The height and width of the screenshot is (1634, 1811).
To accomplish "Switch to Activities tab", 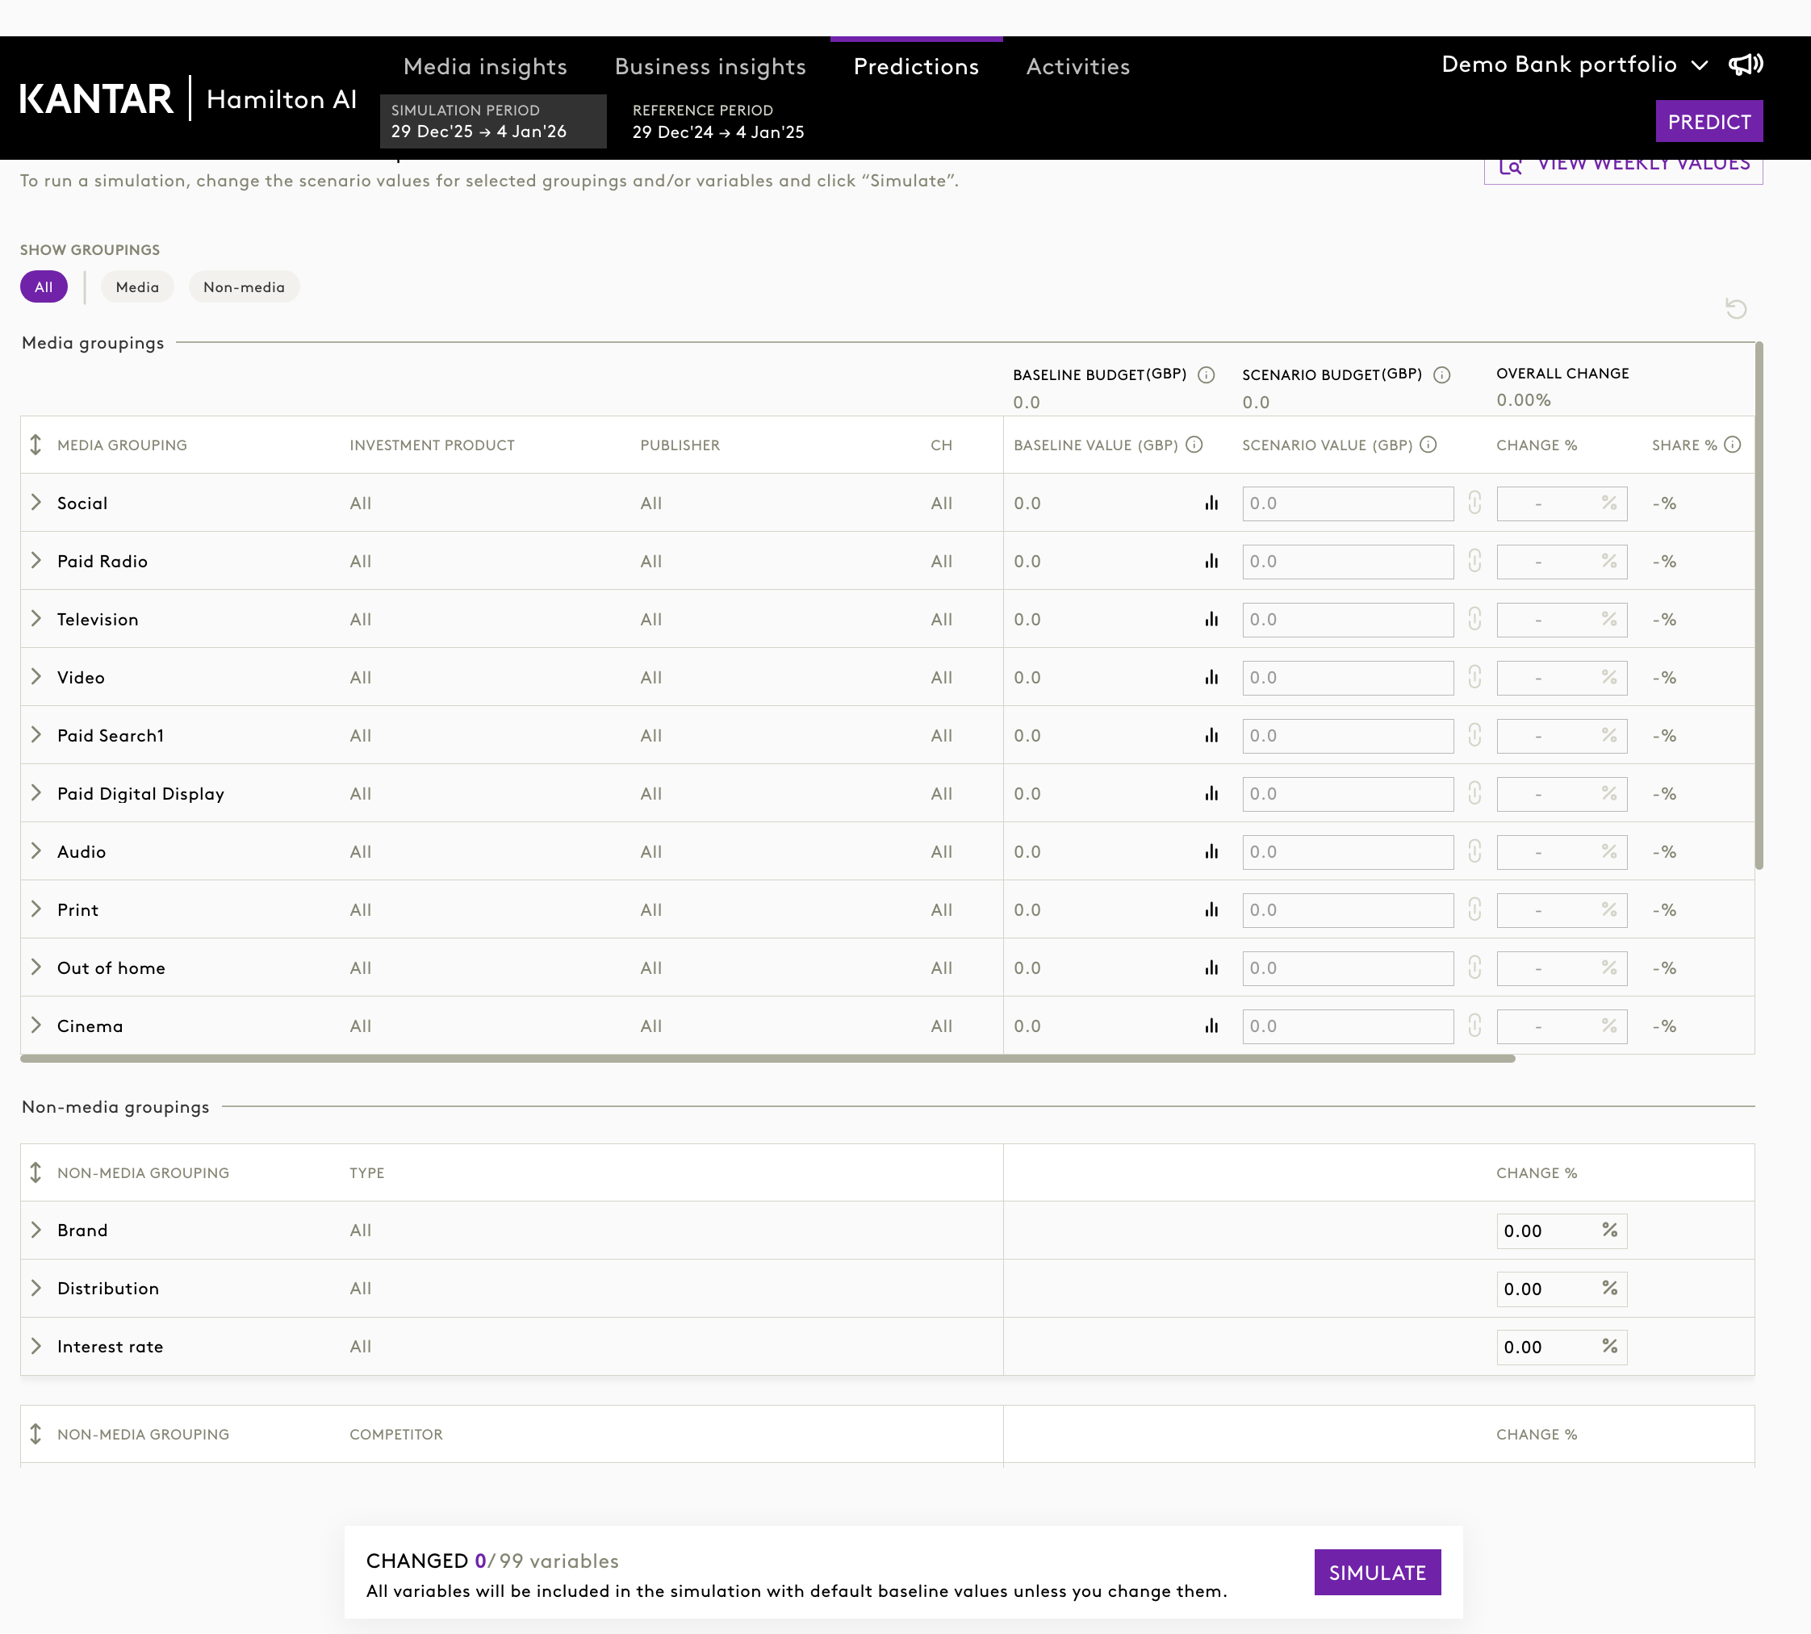I will click(1077, 66).
